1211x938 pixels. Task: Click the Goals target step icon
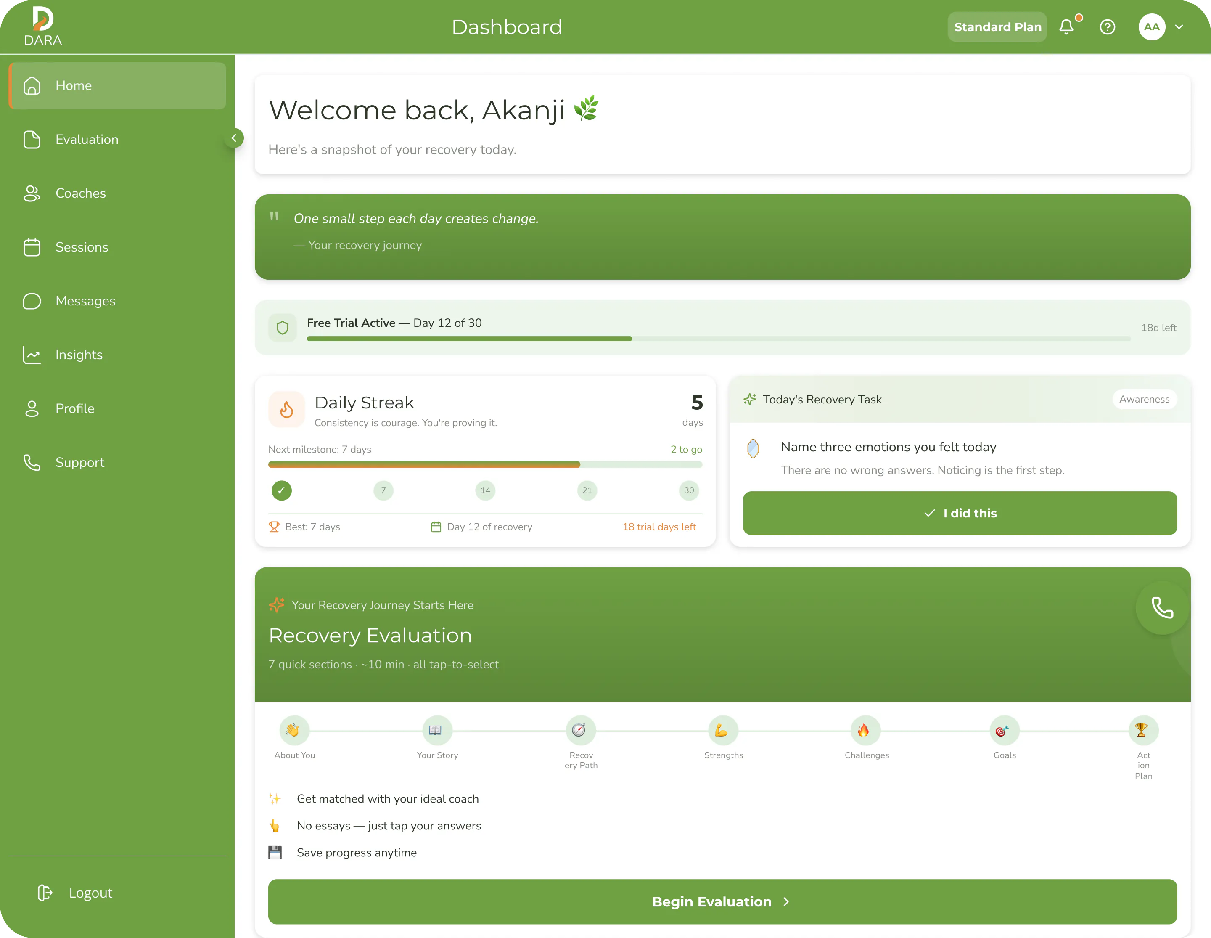(x=1004, y=730)
